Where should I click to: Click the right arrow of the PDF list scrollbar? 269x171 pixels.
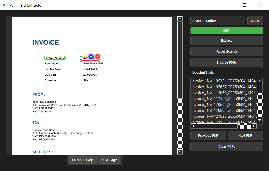pyautogui.click(x=254, y=126)
